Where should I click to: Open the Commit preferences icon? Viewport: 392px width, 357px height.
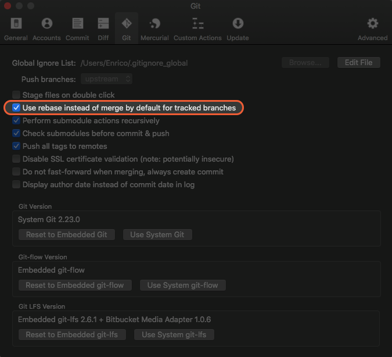click(x=77, y=23)
